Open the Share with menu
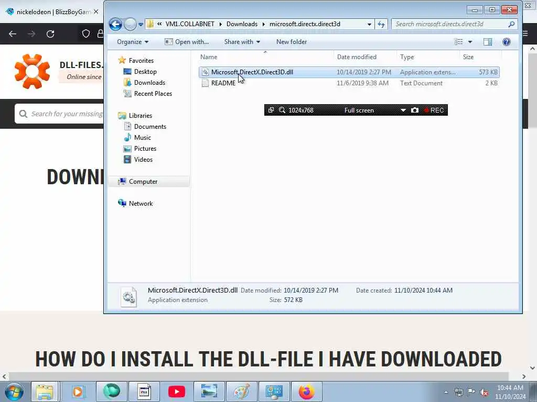Viewport: 537px width, 402px height. pos(242,42)
